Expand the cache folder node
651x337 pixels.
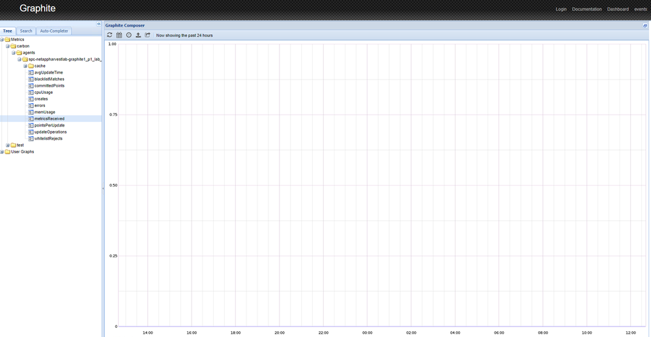click(x=25, y=66)
